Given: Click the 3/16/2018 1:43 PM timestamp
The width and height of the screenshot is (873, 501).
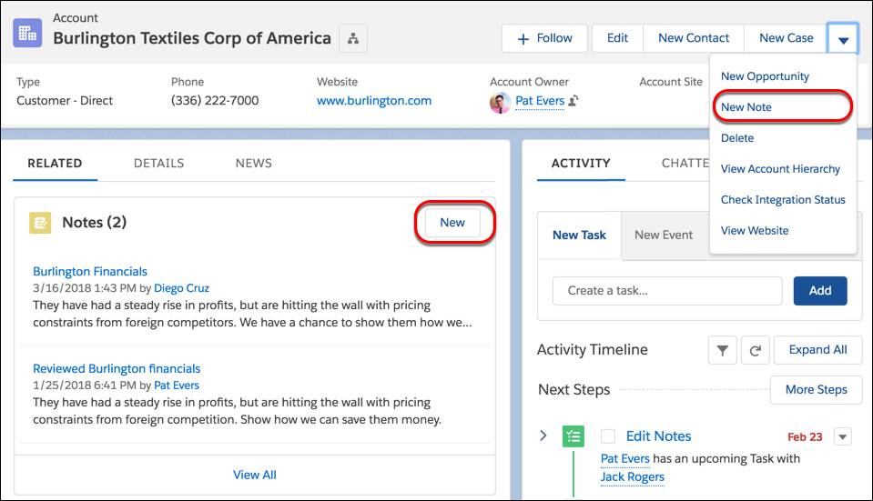Looking at the screenshot, I should (84, 288).
